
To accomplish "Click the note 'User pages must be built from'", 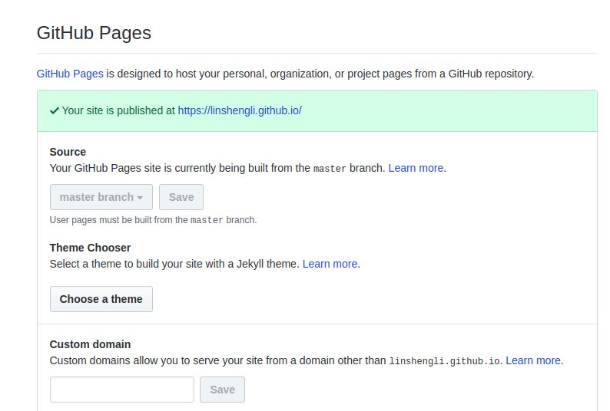I will point(154,220).
